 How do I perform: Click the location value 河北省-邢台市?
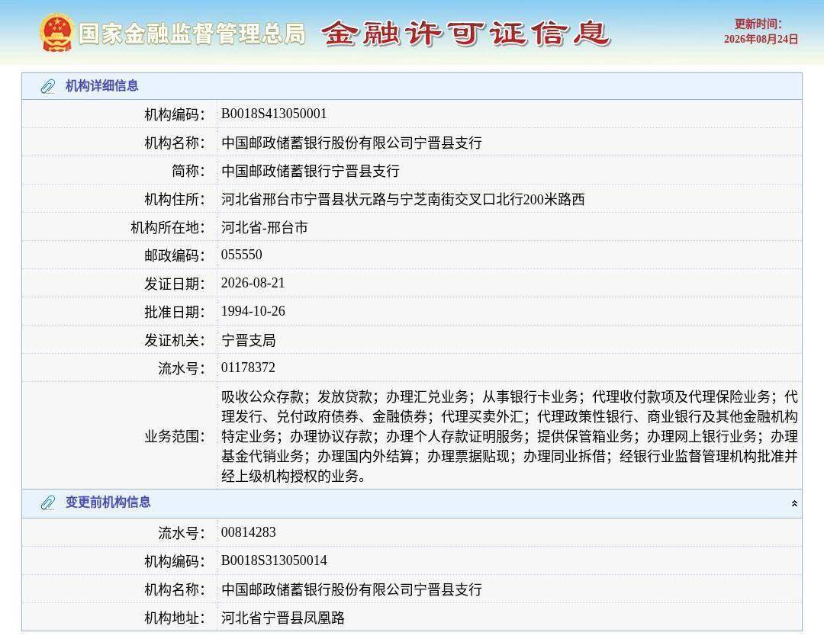pos(264,227)
